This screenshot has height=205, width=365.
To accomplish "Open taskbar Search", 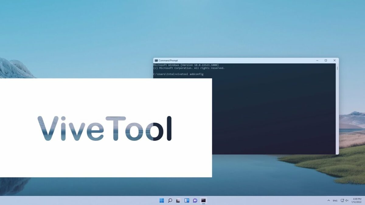I will tap(170, 200).
